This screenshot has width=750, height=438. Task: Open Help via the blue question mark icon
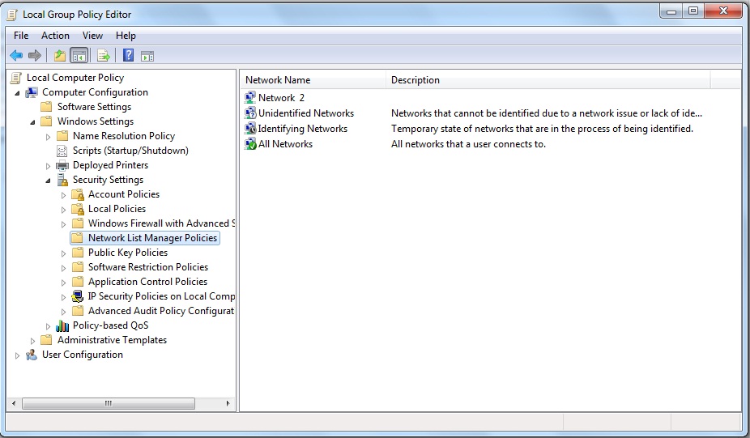tap(128, 56)
